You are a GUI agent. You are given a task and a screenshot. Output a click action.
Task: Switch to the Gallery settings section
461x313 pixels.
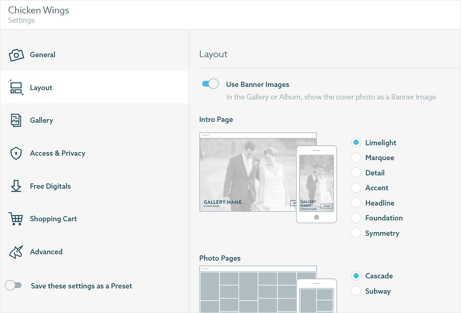[x=41, y=120]
